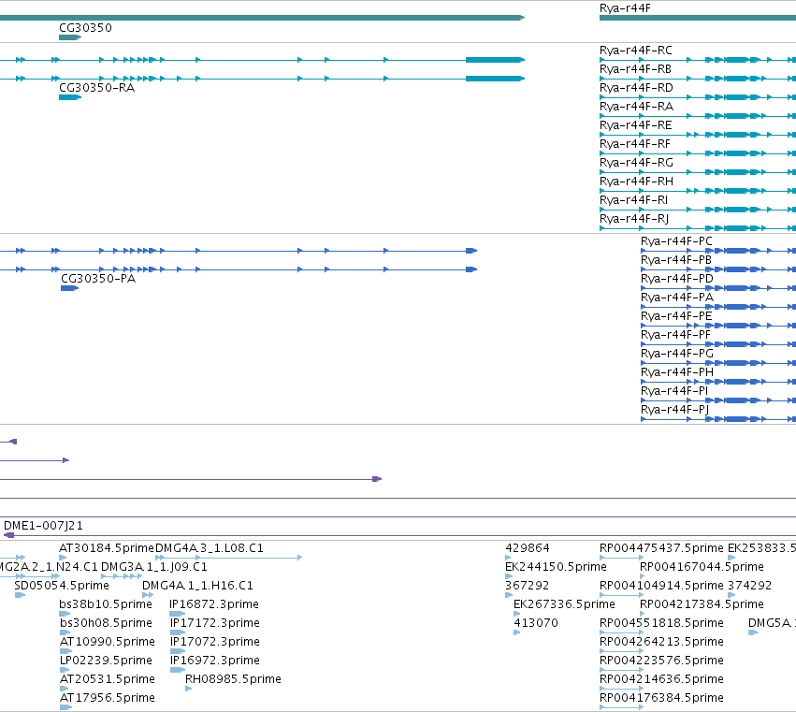Select EST AT10990.5prime

click(108, 642)
